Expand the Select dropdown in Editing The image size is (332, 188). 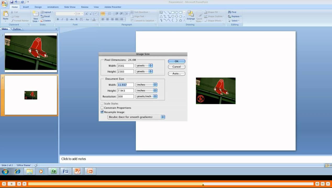click(x=234, y=21)
